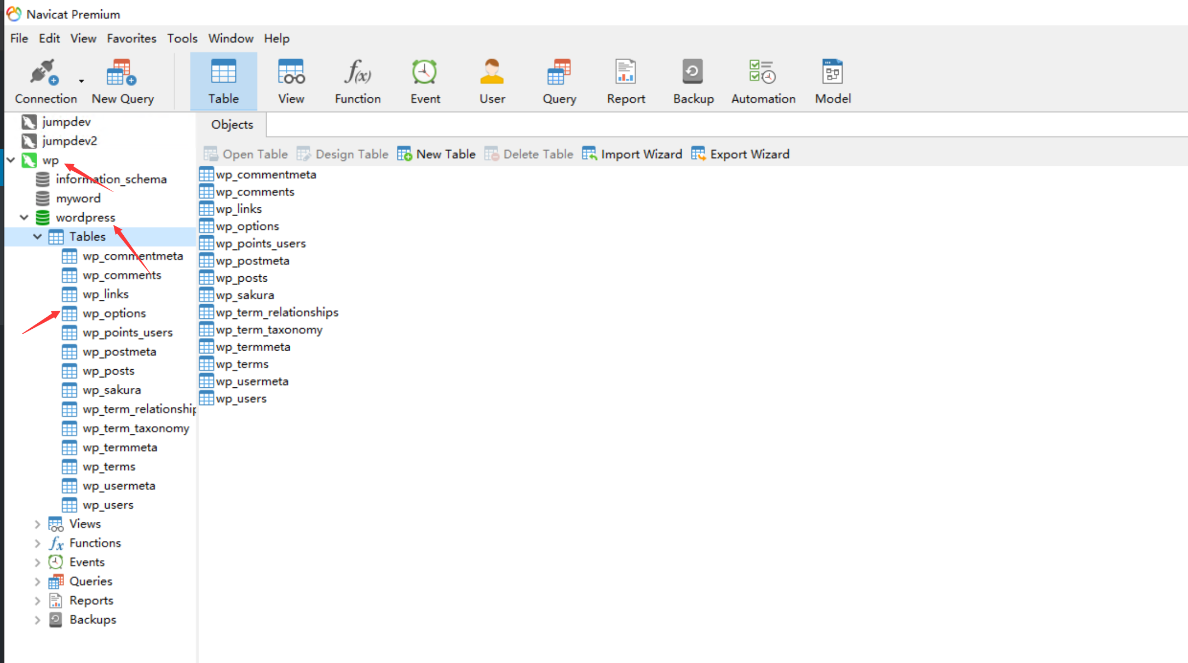Open the Function toolbar icon
The height and width of the screenshot is (663, 1188).
point(357,82)
